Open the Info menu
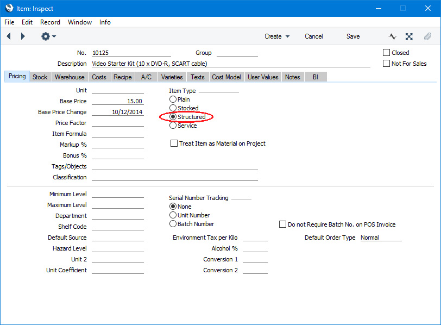 click(x=105, y=22)
